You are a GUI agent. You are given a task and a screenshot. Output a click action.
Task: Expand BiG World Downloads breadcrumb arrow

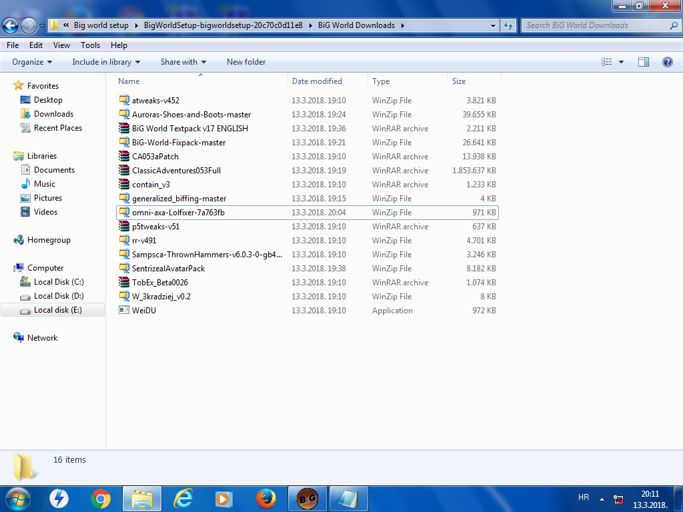pyautogui.click(x=402, y=25)
